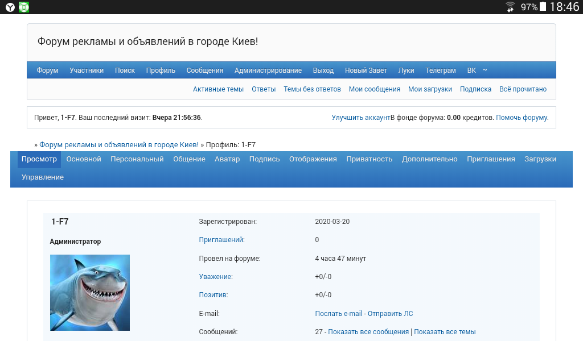
Task: Click the Приглашений link
Action: coord(221,240)
